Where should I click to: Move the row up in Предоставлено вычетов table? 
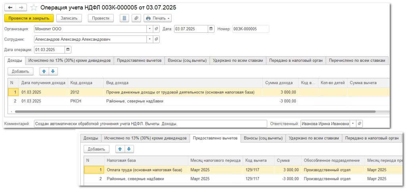(120, 149)
